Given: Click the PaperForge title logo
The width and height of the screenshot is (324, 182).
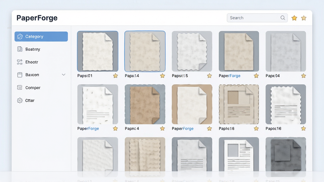Looking at the screenshot, I should coord(37,18).
